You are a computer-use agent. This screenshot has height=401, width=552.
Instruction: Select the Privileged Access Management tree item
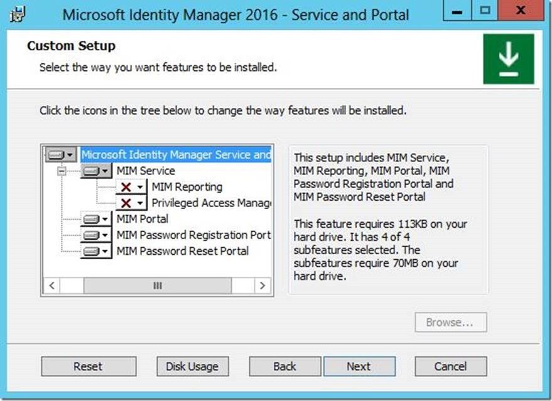pyautogui.click(x=211, y=203)
